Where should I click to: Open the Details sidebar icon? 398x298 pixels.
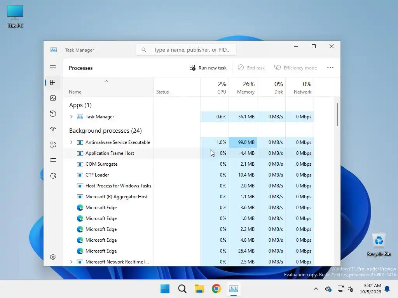(53, 160)
